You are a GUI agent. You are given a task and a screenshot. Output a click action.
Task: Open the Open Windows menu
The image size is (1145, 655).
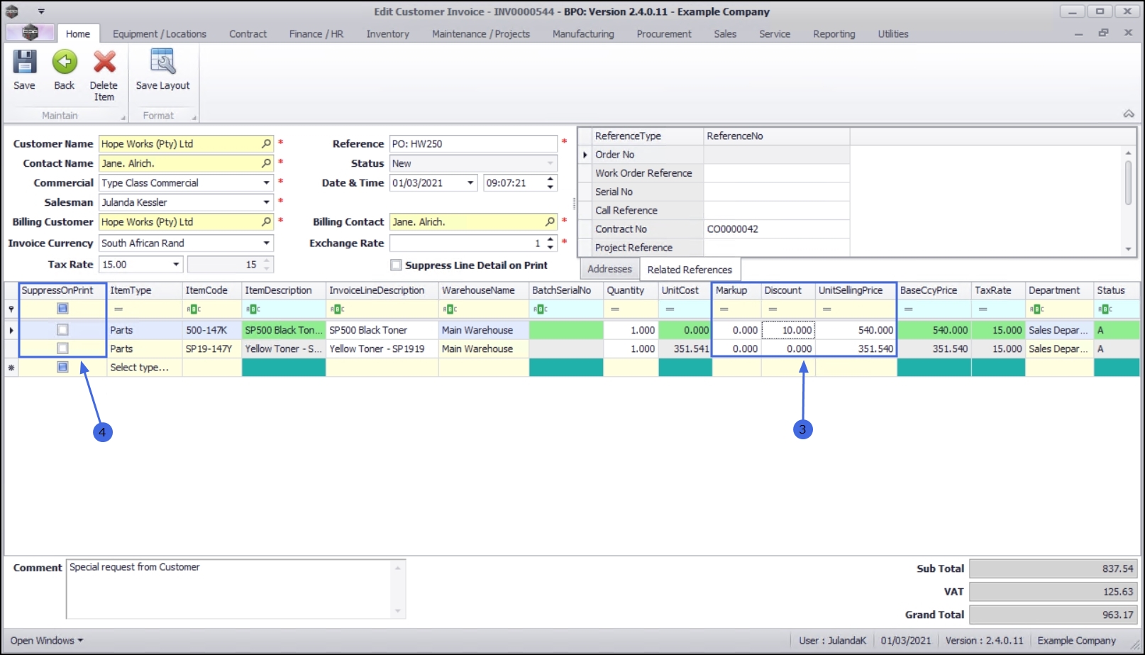click(x=46, y=640)
